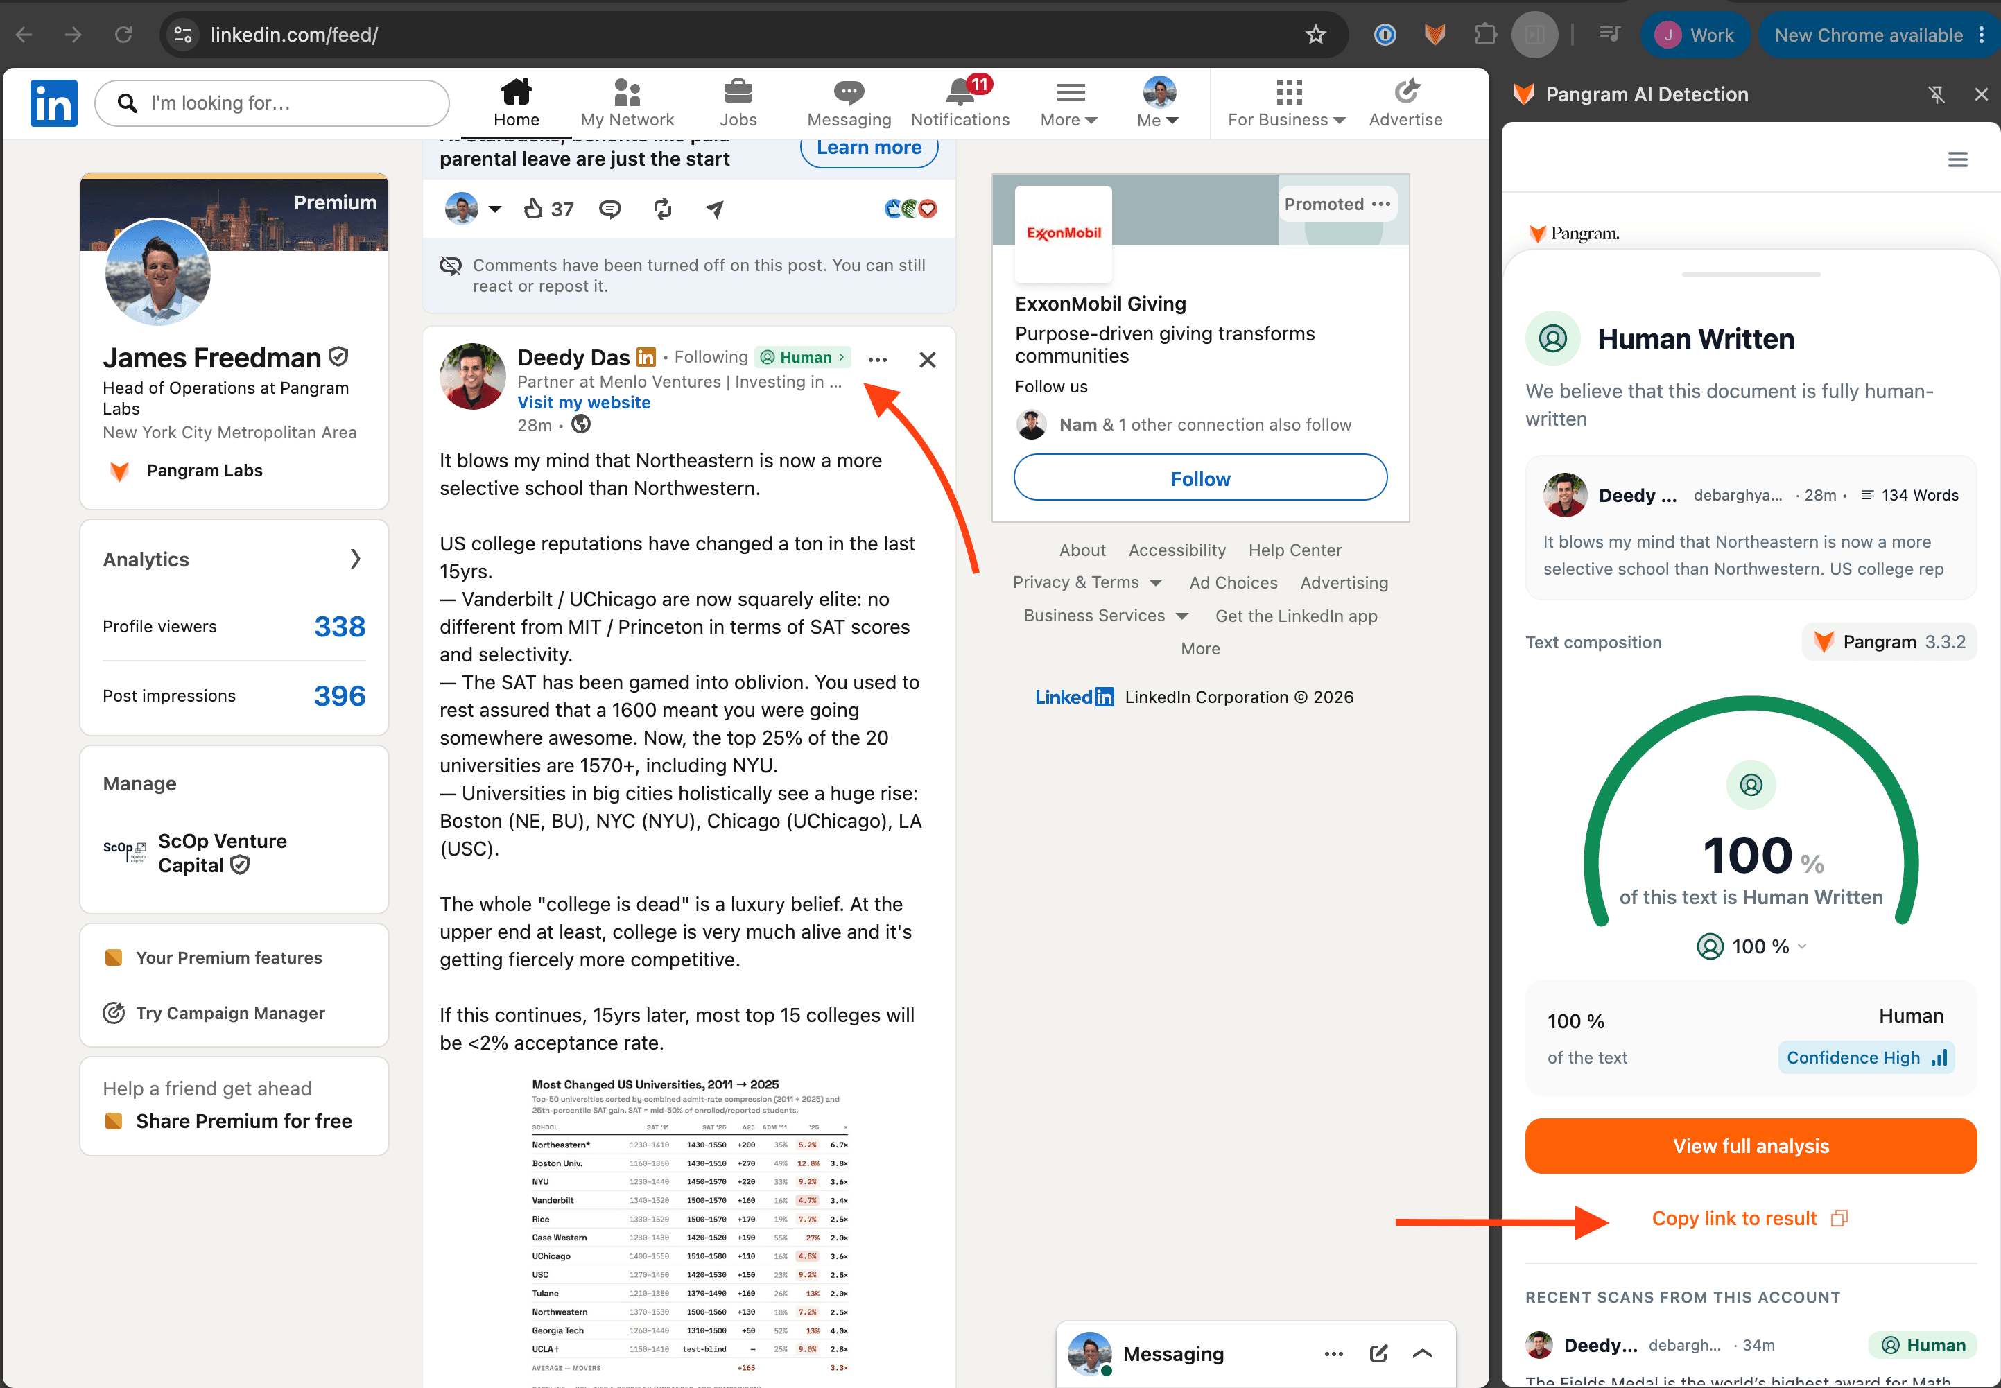This screenshot has height=1388, width=2001.
Task: View the post reaction emoji summary
Action: (x=910, y=209)
